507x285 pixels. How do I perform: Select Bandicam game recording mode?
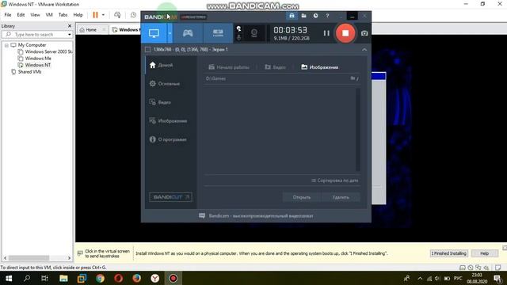click(188, 33)
